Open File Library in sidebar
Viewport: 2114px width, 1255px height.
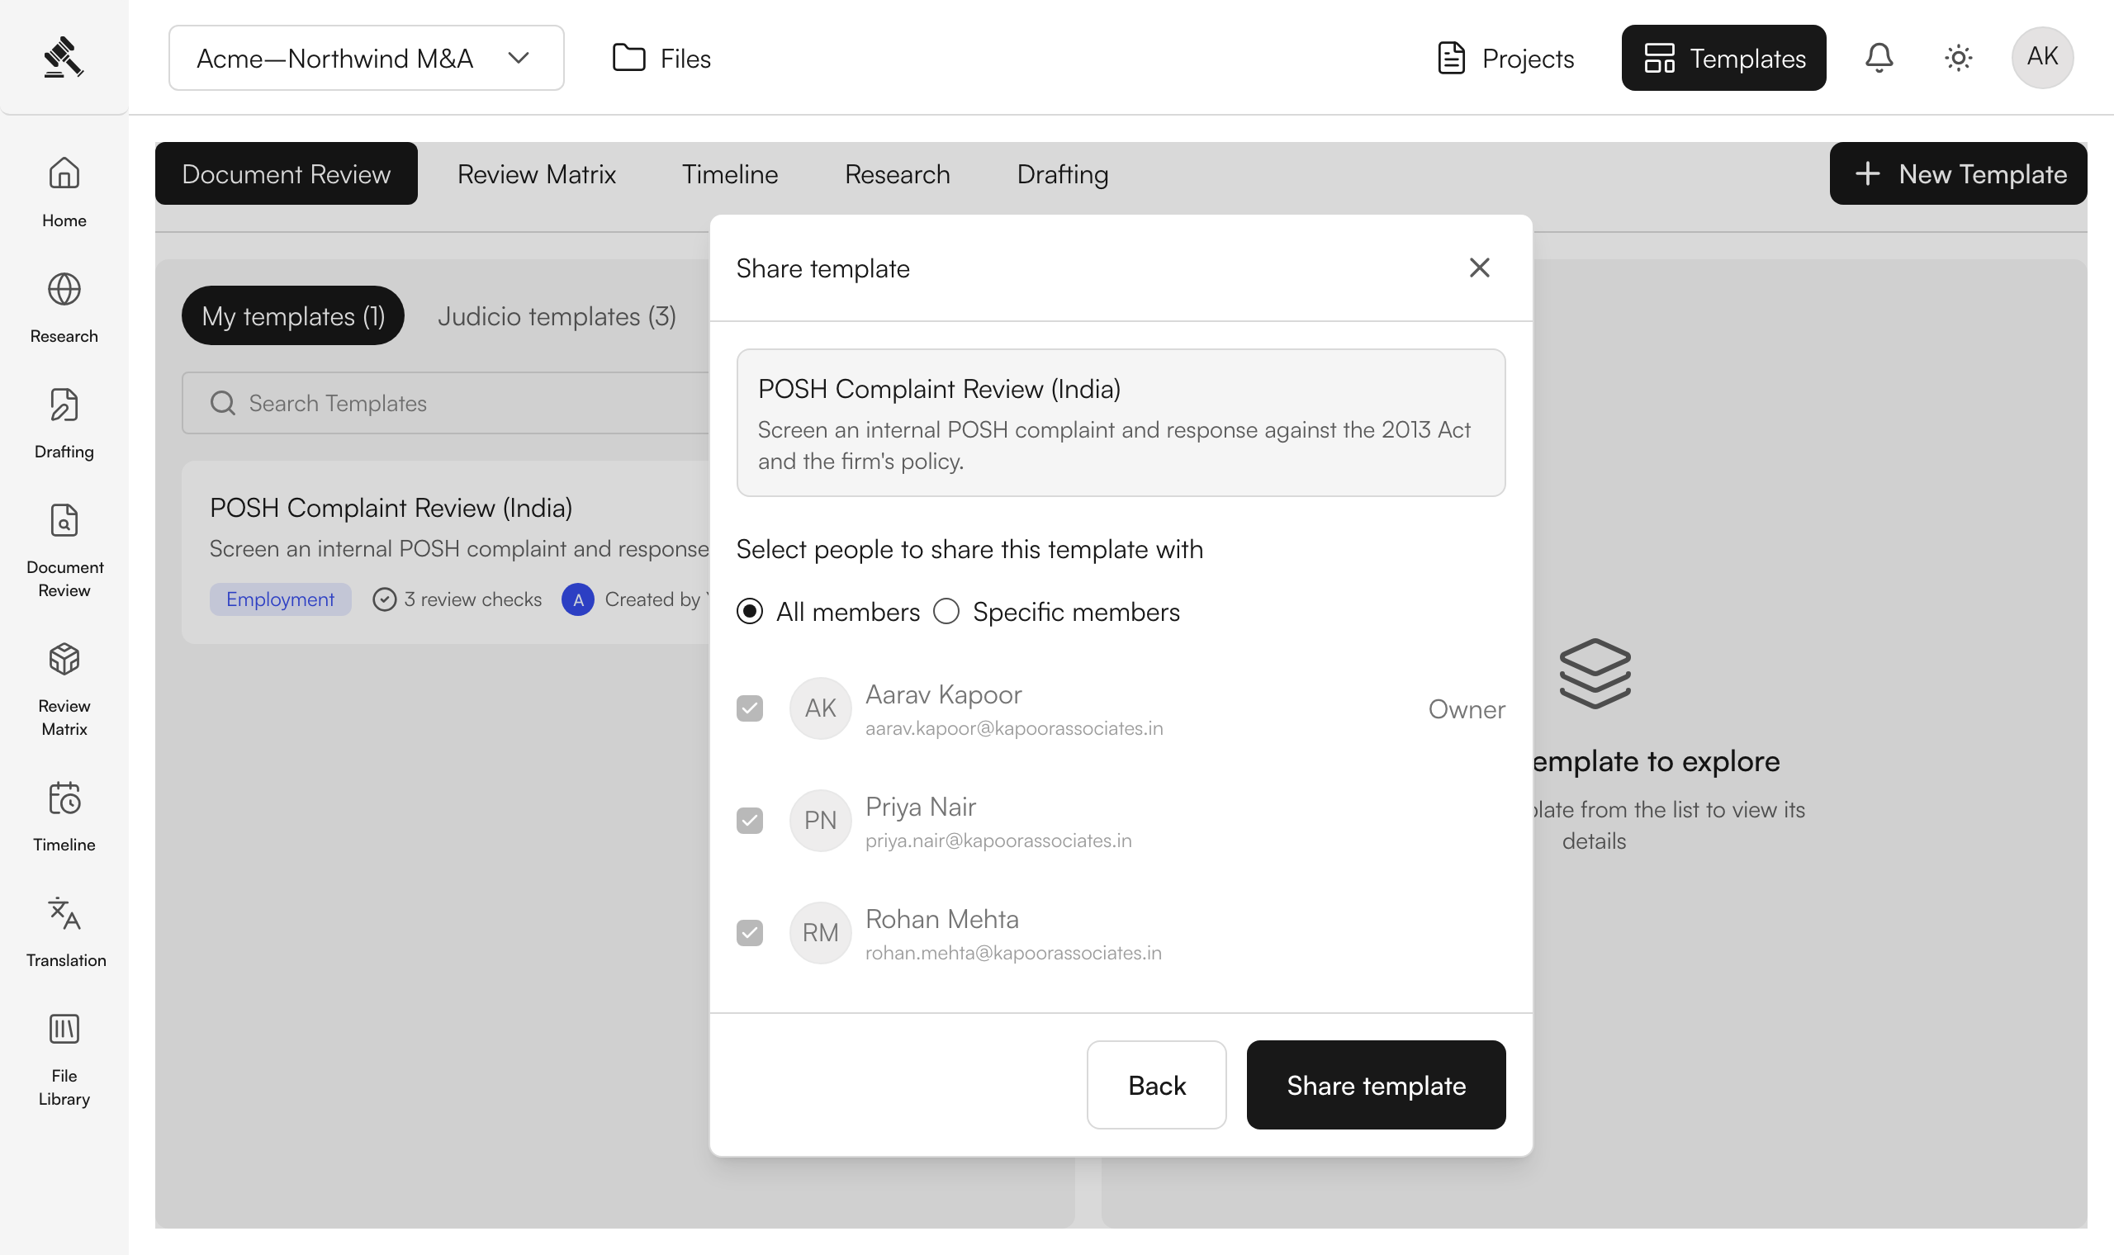64,1060
